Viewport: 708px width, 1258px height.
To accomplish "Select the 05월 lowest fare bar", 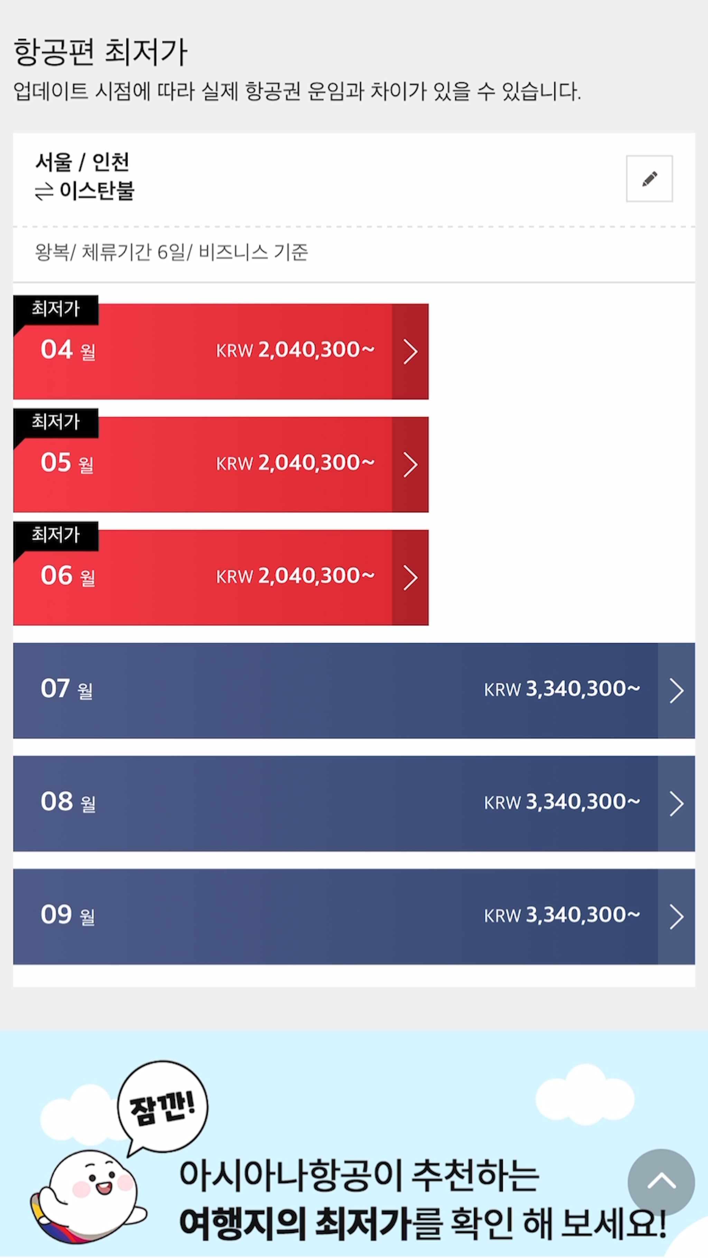I will (x=221, y=464).
